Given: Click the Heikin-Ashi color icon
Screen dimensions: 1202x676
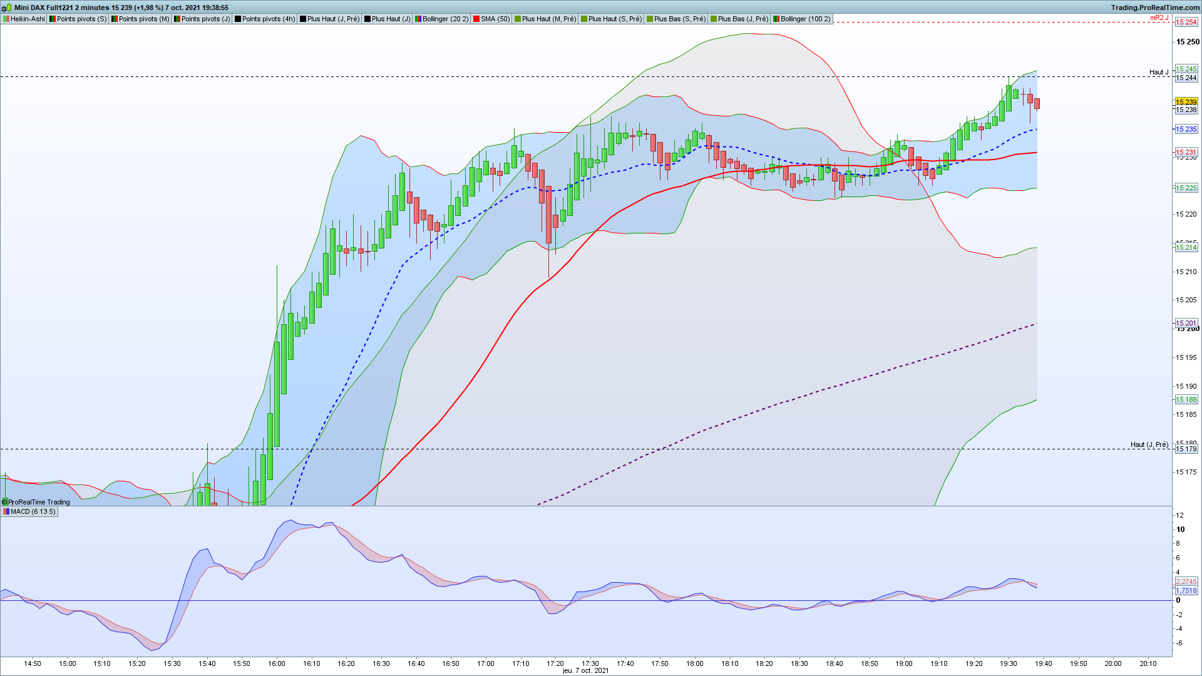Looking at the screenshot, I should (6, 19).
